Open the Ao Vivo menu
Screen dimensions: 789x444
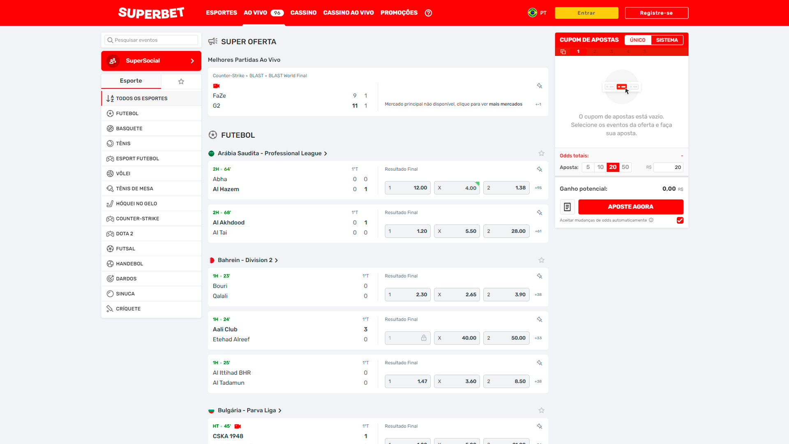(x=263, y=13)
